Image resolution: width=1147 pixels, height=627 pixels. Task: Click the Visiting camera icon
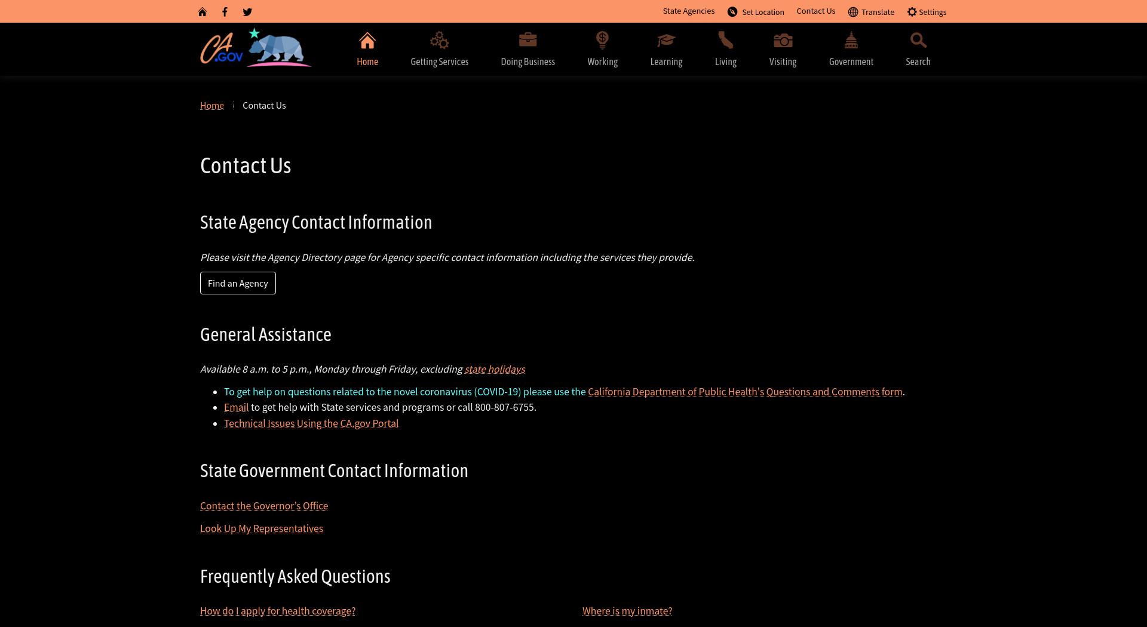coord(783,41)
